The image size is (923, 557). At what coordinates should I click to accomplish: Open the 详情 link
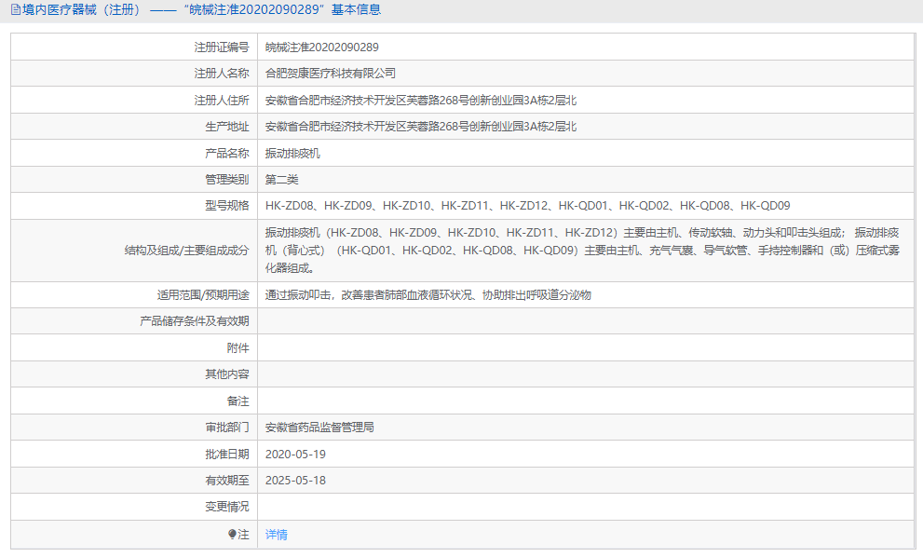(276, 535)
